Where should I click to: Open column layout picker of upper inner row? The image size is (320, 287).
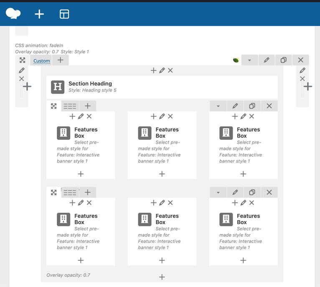click(x=70, y=106)
